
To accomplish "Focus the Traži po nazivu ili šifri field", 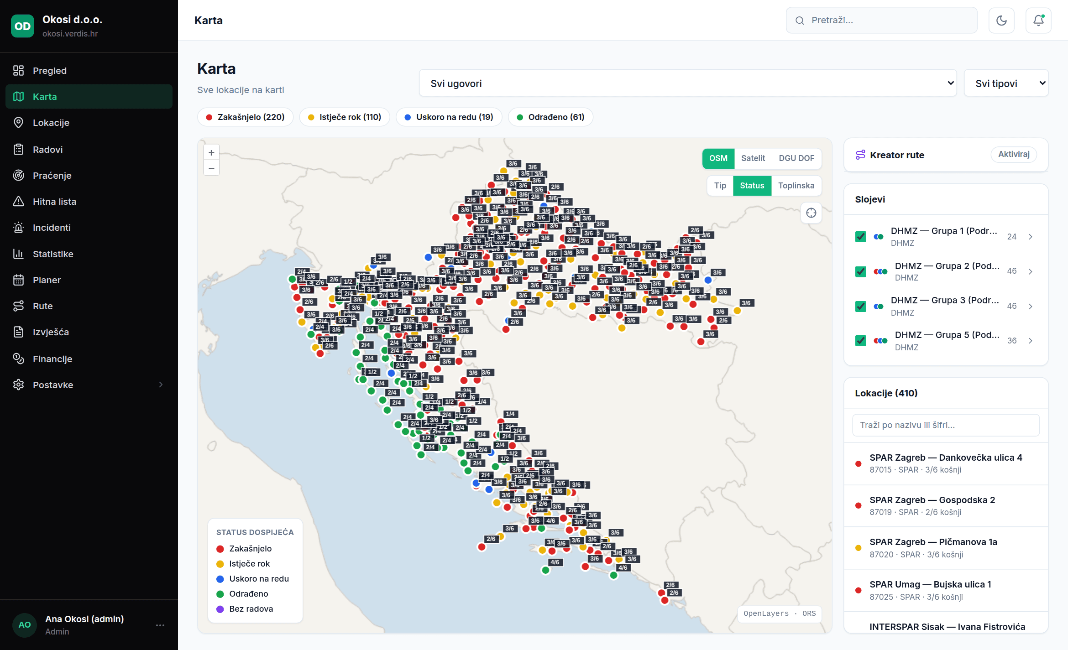I will (946, 425).
